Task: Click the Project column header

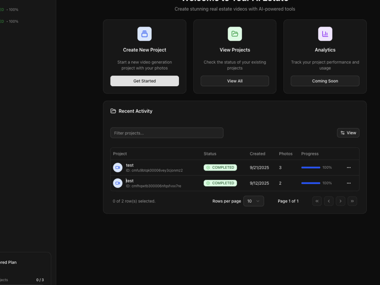Action: [120, 154]
